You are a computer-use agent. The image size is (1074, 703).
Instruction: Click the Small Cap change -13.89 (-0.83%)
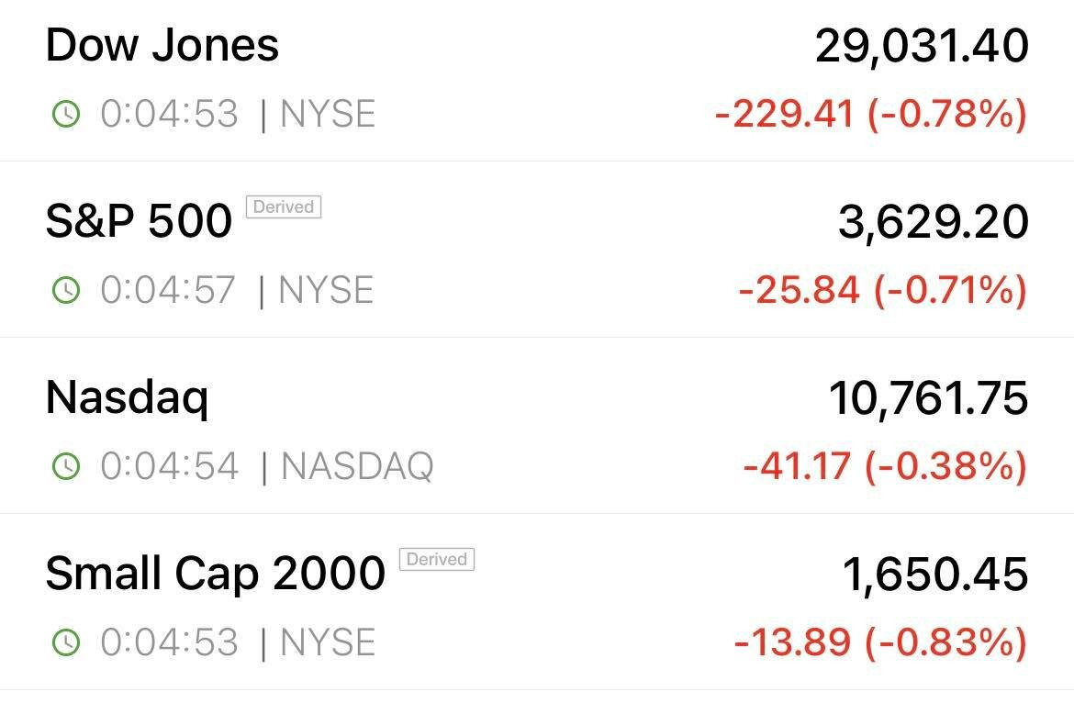point(881,642)
